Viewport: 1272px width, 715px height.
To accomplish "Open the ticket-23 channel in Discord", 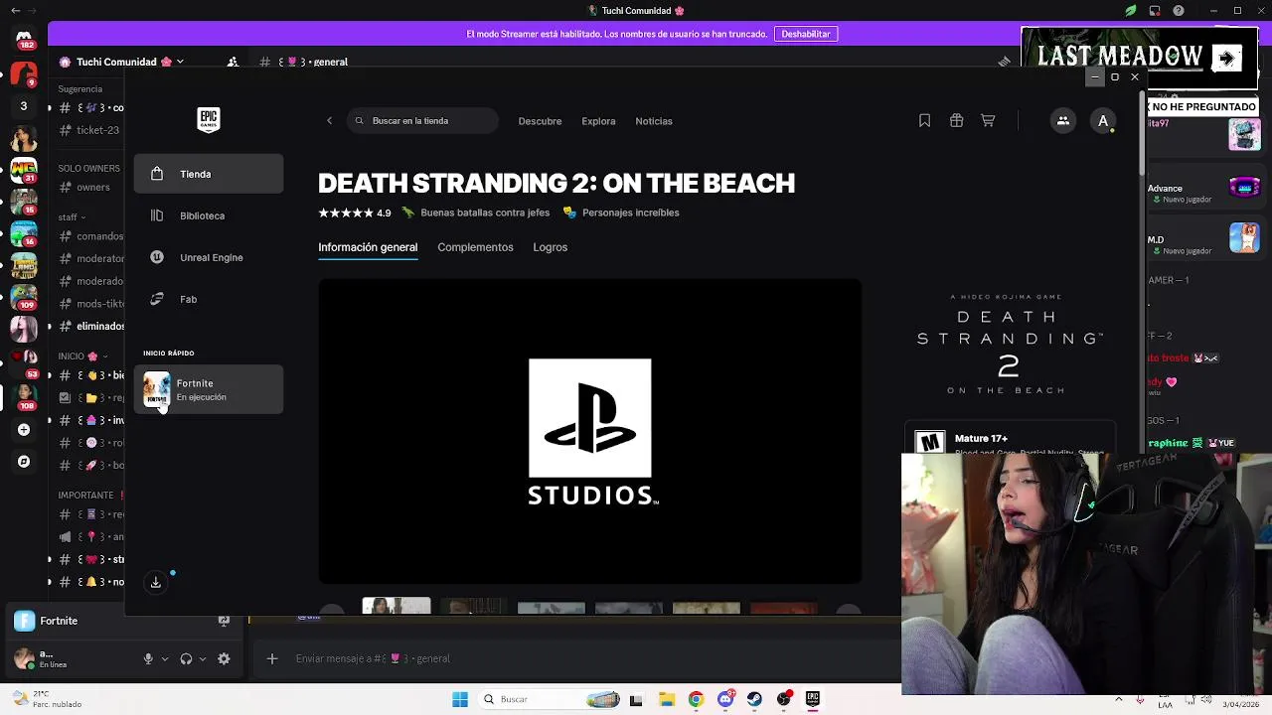I will click(x=91, y=130).
